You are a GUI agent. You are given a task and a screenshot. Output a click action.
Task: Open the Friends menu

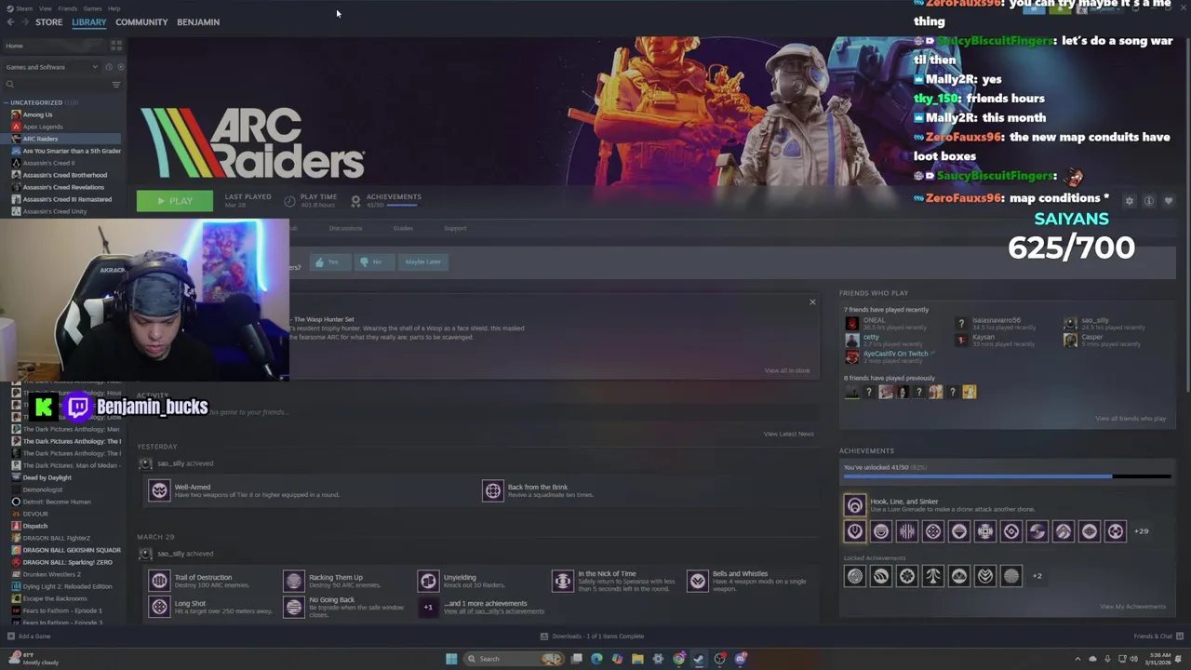point(67,8)
